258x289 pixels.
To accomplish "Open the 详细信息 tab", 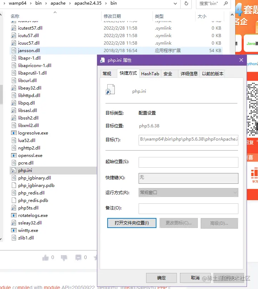I will [189, 74].
